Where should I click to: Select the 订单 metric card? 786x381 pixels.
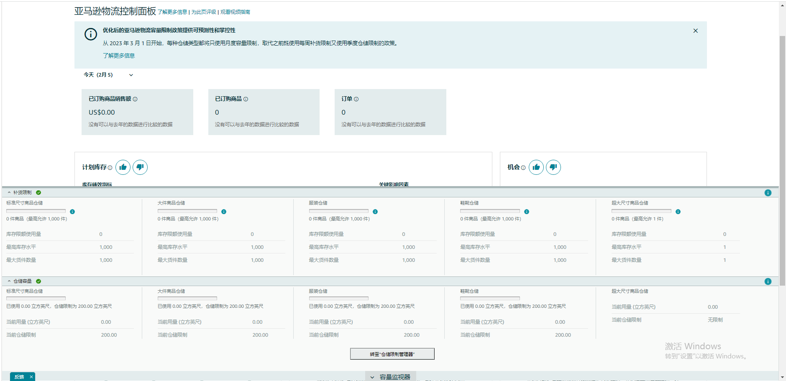pyautogui.click(x=390, y=112)
